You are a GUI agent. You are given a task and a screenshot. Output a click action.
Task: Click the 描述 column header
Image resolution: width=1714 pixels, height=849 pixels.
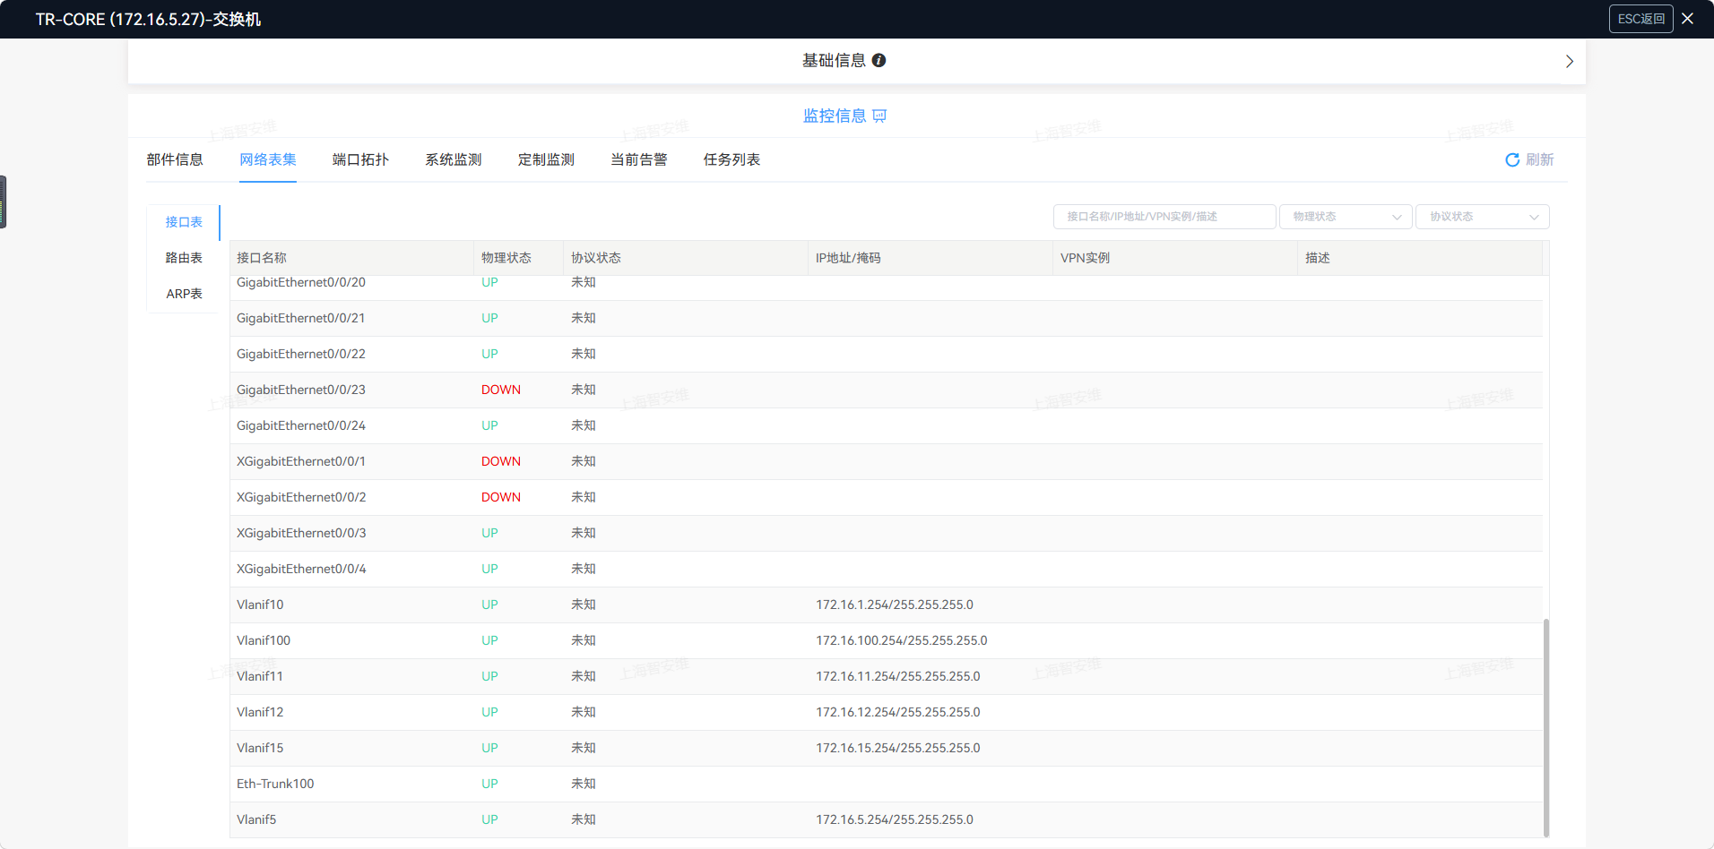pos(1318,258)
